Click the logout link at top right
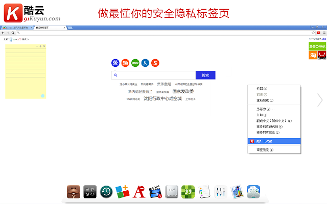This screenshot has width=327, height=204. (324, 39)
